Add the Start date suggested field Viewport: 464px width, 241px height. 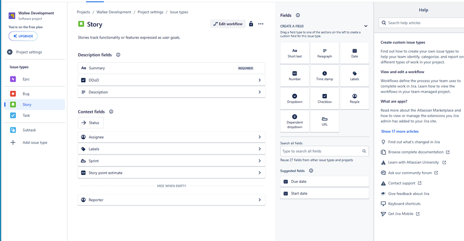point(325,194)
